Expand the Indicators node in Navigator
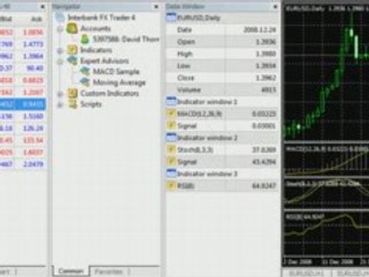 click(x=60, y=51)
